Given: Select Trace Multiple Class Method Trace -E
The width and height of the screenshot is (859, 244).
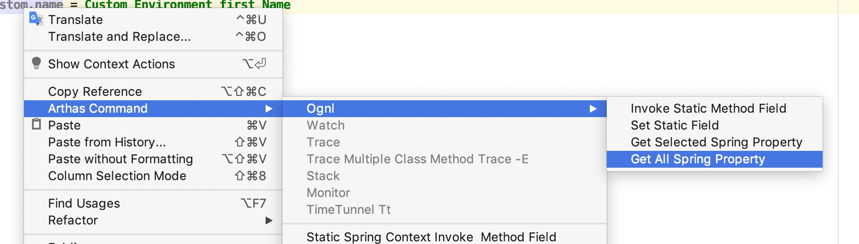Looking at the screenshot, I should click(418, 159).
